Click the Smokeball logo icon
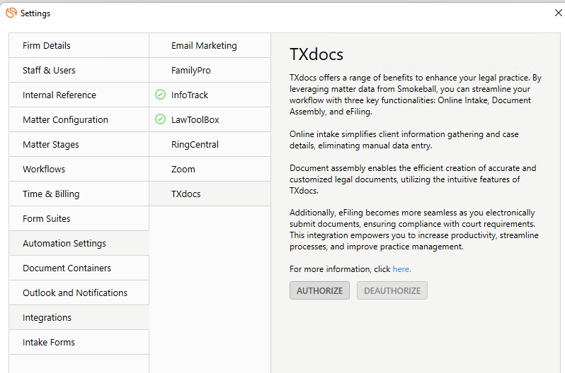565x373 pixels. [11, 13]
